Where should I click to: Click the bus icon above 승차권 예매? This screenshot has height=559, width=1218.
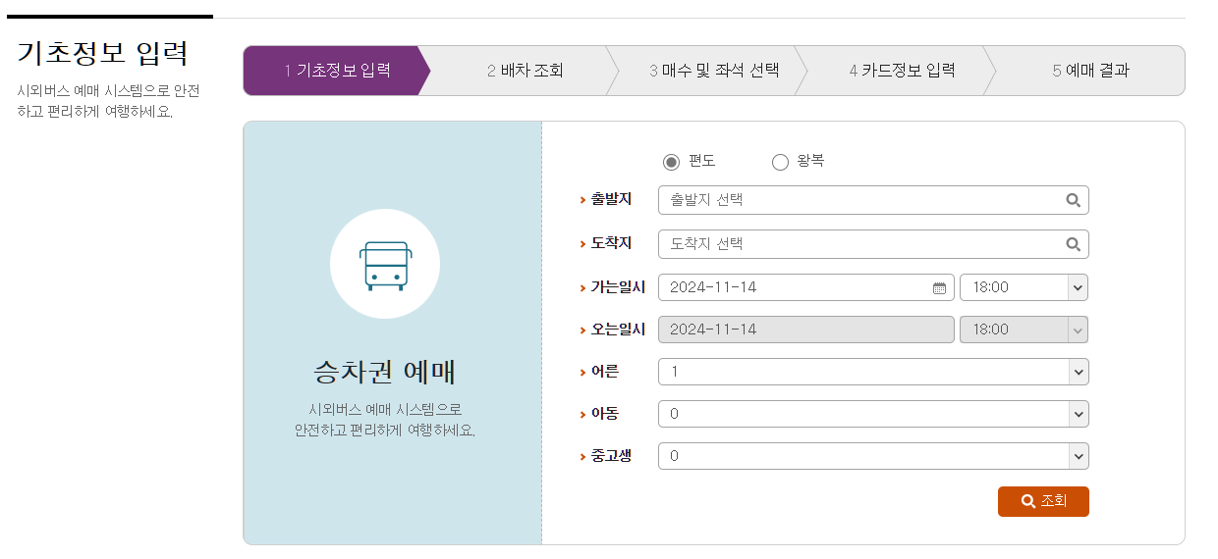(x=385, y=265)
